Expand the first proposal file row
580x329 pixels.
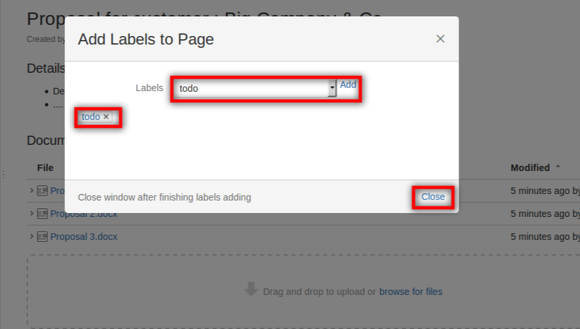click(32, 191)
